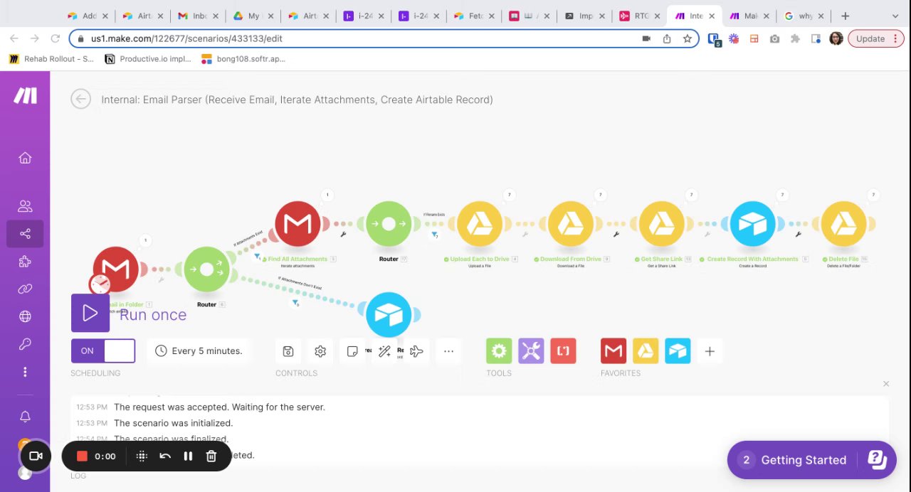Image resolution: width=911 pixels, height=492 pixels.
Task: Open the lower-branch Airtable module
Action: coord(389,315)
